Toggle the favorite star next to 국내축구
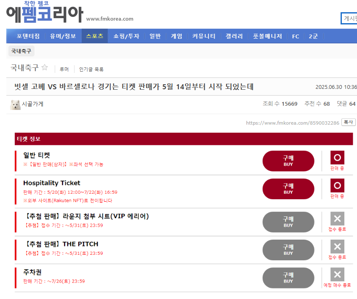Screen dimensions: 357x299 45,67
